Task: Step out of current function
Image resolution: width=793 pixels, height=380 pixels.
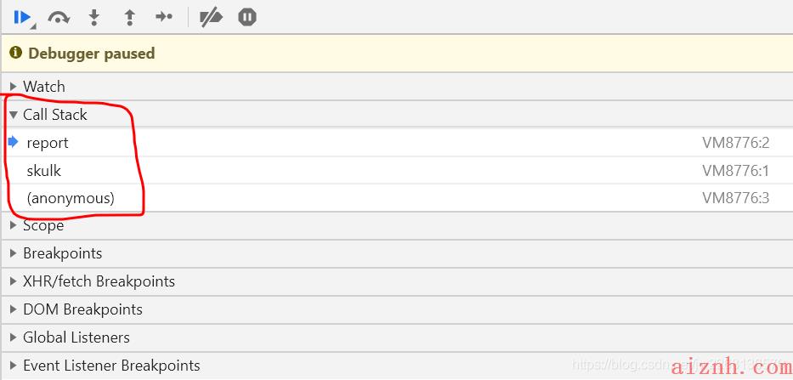Action: pos(129,17)
